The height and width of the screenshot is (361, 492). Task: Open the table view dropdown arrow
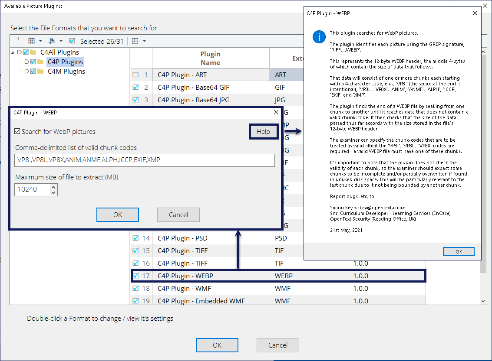pyautogui.click(x=40, y=41)
